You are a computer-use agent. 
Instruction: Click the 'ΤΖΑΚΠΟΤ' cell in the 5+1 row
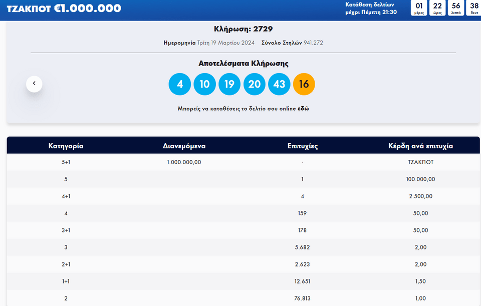[420, 162]
